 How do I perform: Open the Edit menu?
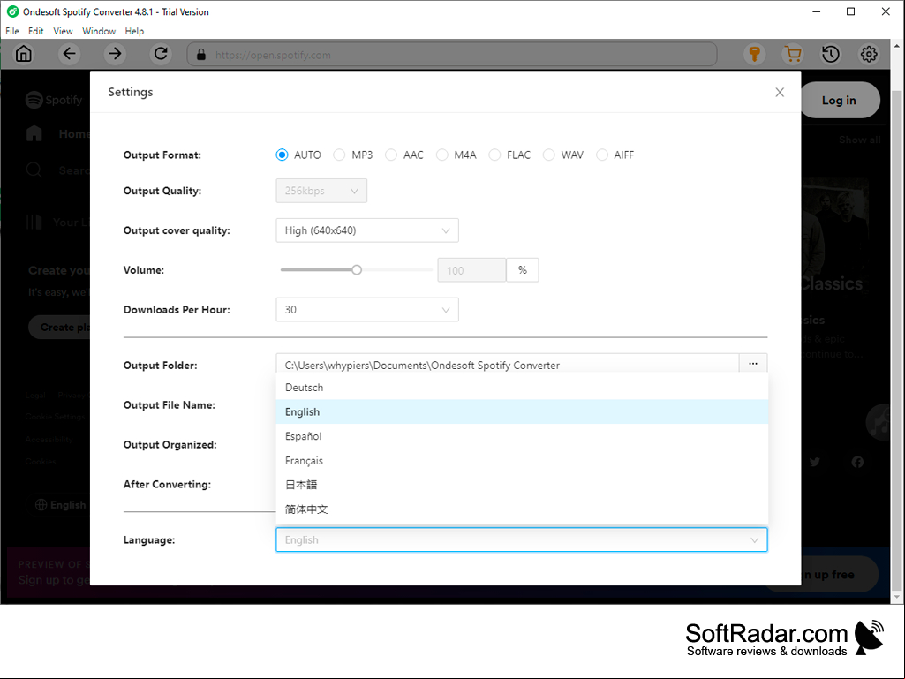(x=36, y=31)
